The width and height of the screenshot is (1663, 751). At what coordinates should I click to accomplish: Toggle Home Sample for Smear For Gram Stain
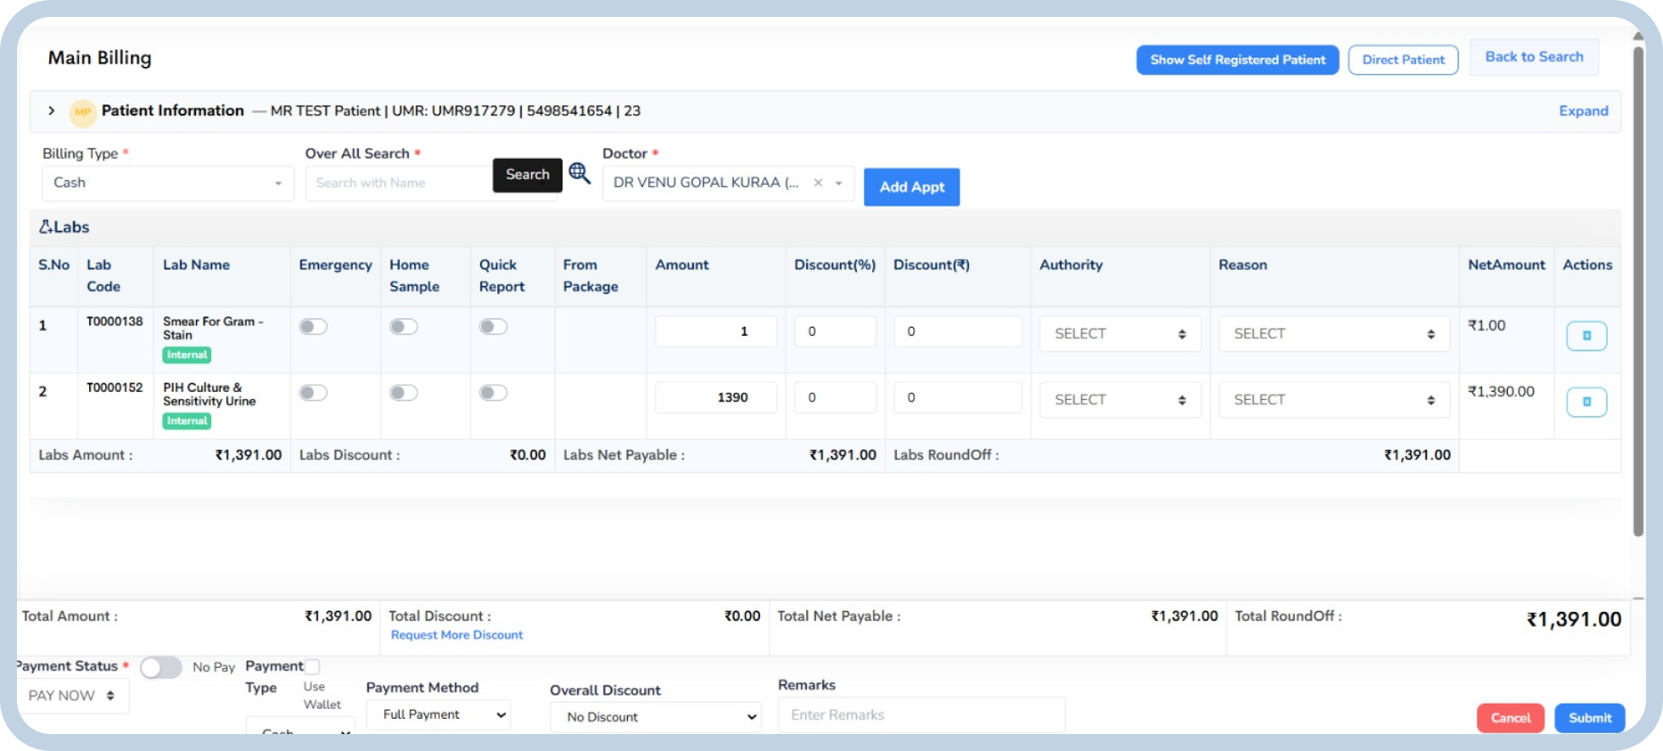(x=404, y=327)
